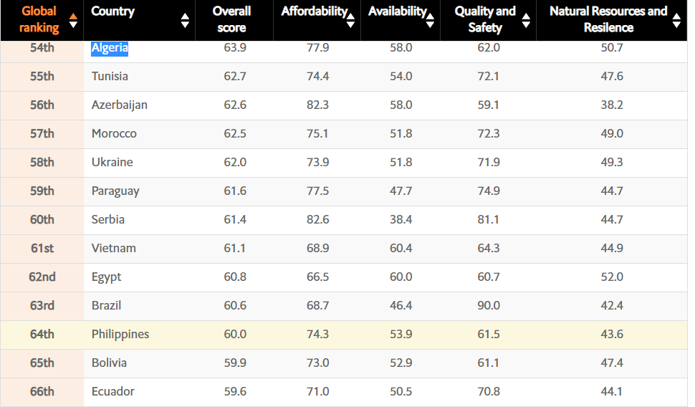Click the Morocco country cell
The width and height of the screenshot is (695, 407).
(x=114, y=134)
